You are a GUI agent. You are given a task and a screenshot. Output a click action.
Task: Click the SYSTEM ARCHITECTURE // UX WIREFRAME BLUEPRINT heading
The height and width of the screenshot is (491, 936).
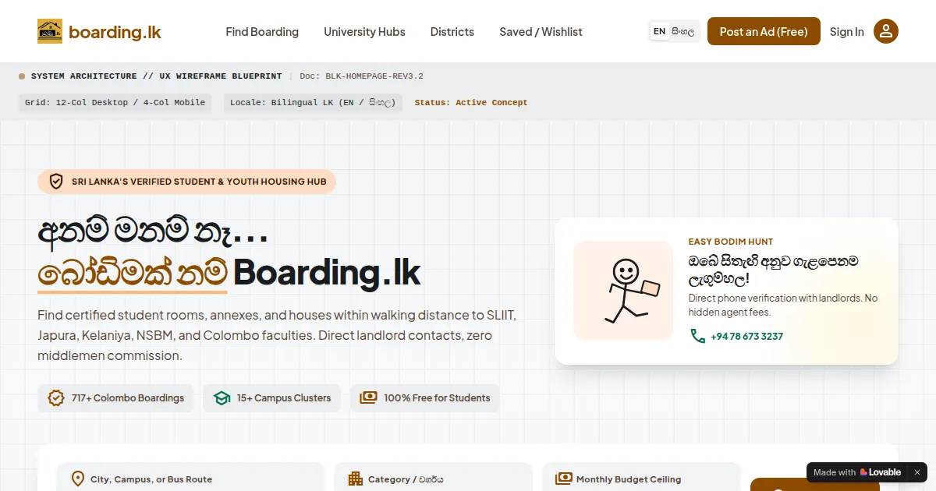[156, 76]
